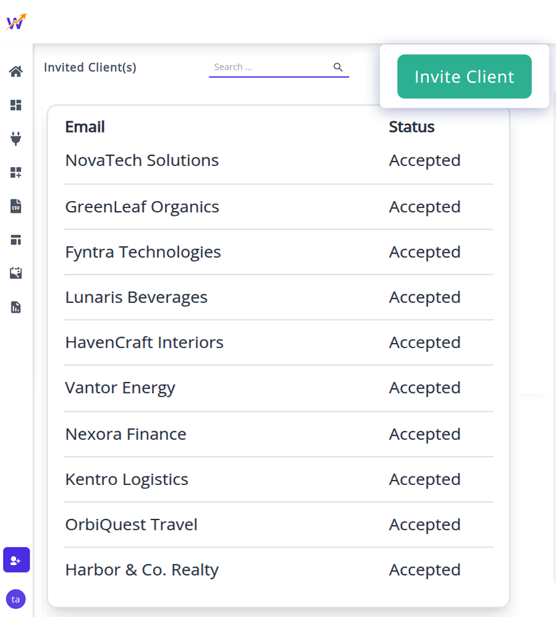Click the Invited Client(s) heading
This screenshot has height=617, width=556.
(90, 67)
